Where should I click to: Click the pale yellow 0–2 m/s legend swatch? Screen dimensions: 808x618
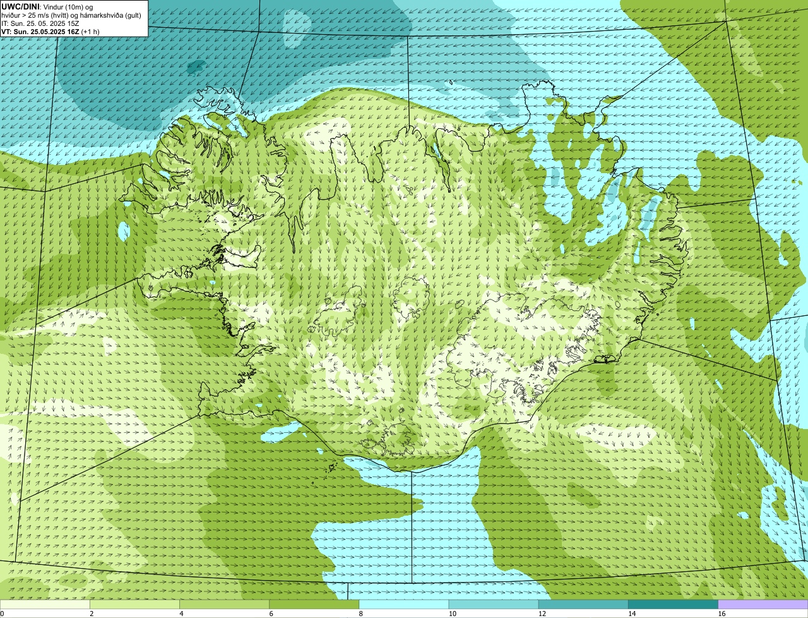click(x=45, y=605)
